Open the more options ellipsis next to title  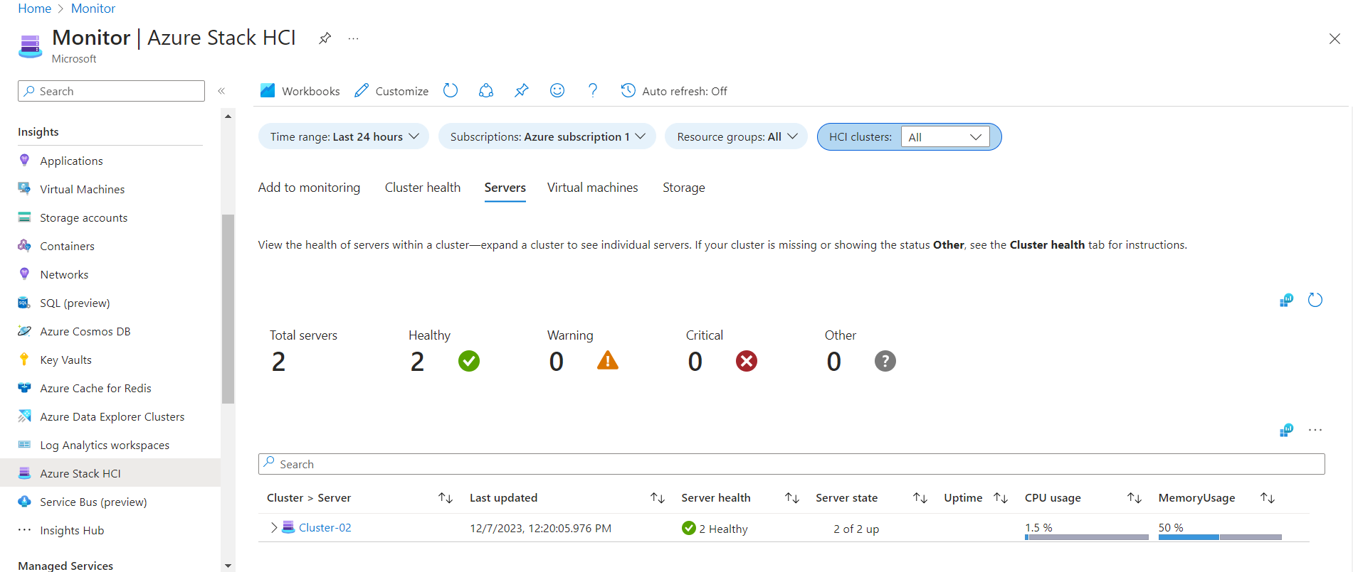353,38
